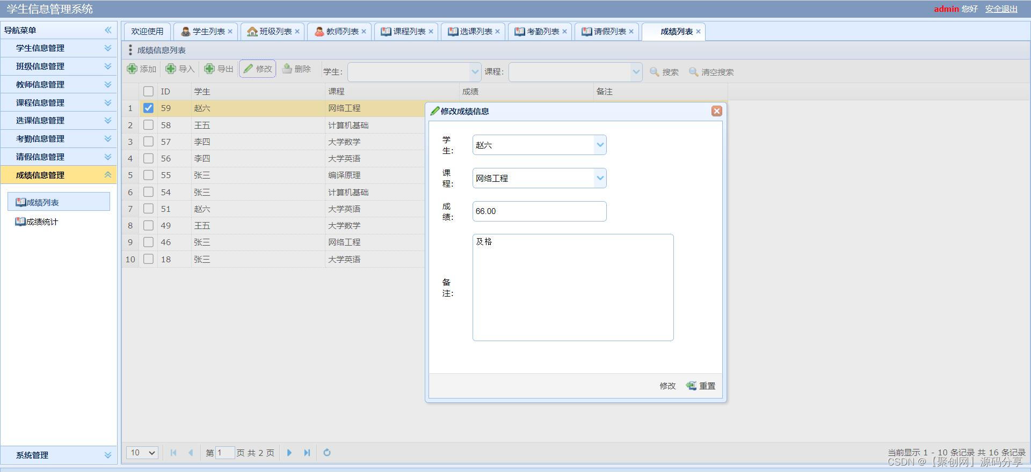Toggle the select-all checkbox in table header

pos(148,92)
